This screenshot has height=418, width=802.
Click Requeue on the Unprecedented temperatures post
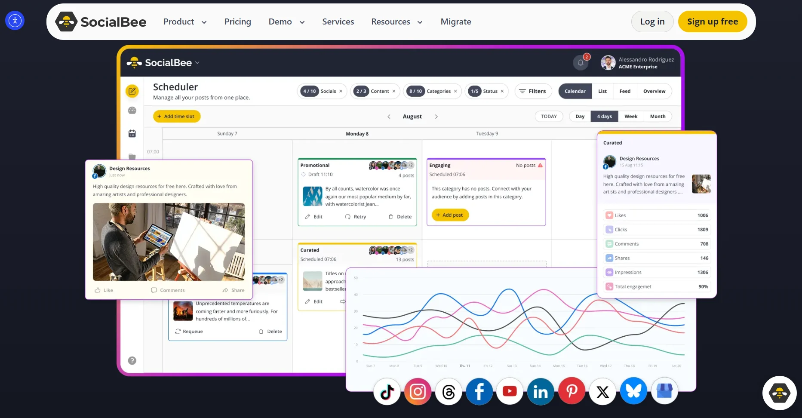click(x=189, y=332)
